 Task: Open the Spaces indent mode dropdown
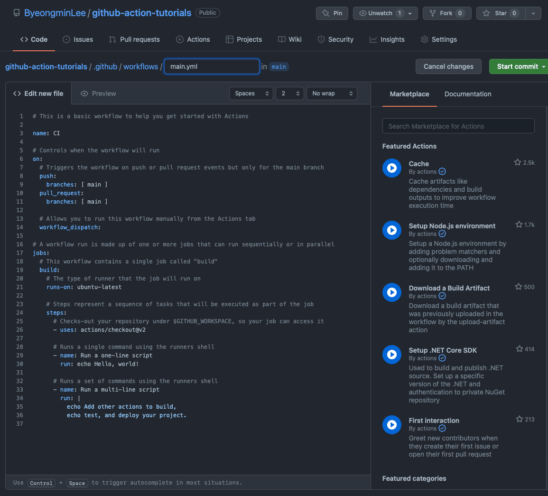pyautogui.click(x=251, y=94)
